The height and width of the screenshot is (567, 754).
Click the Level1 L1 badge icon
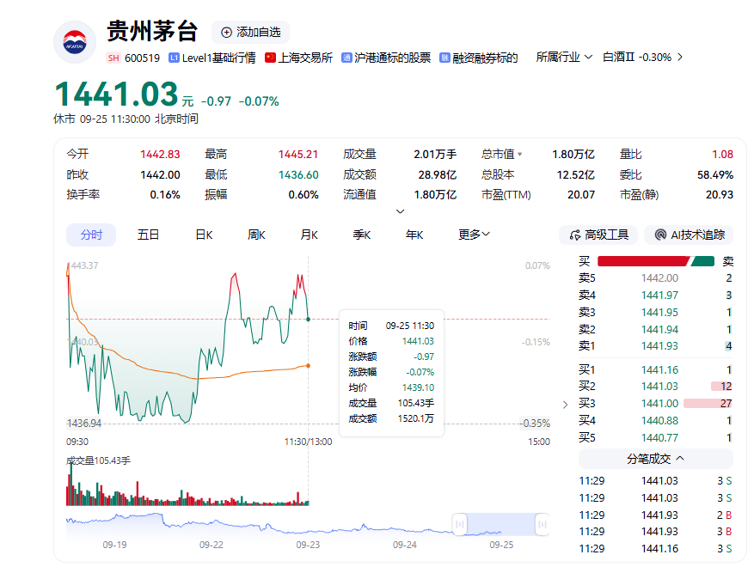tap(174, 58)
